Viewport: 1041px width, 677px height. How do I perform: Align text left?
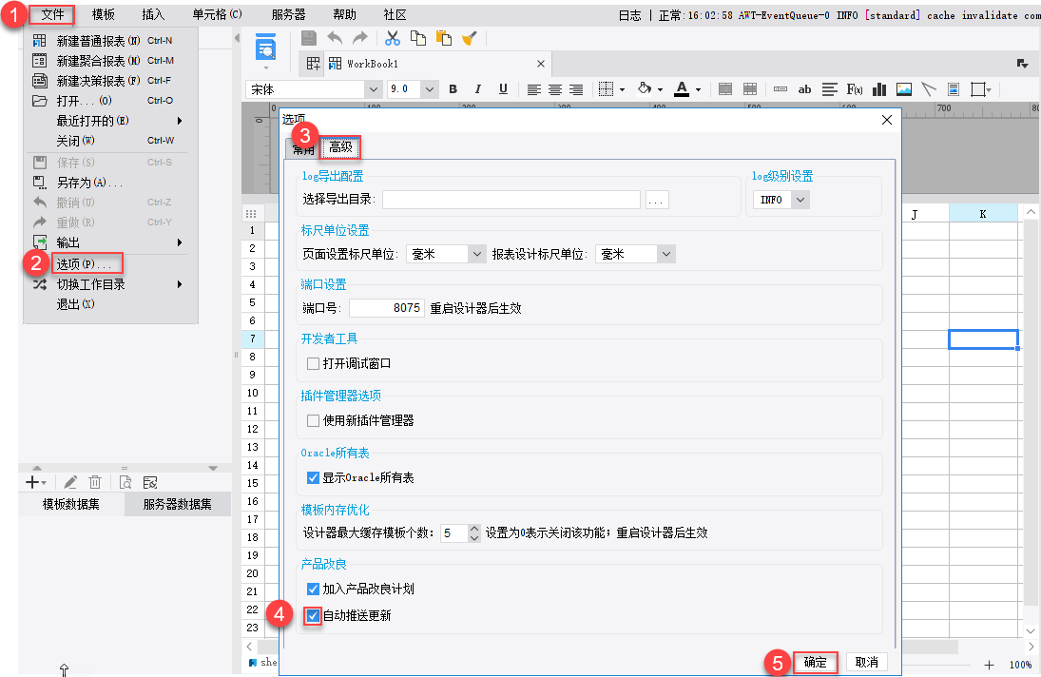pos(533,89)
